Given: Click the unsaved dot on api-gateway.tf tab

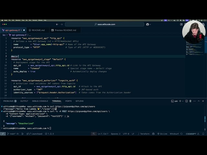Looking at the screenshot, I should (24, 30).
